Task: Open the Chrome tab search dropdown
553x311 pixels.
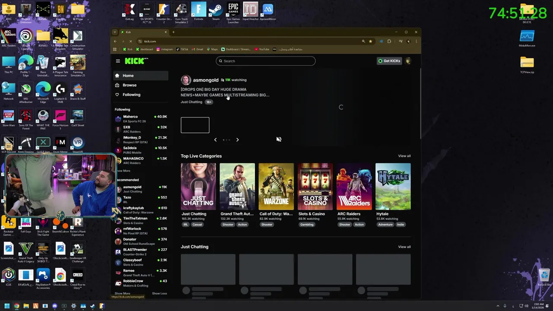Action: pos(114,32)
